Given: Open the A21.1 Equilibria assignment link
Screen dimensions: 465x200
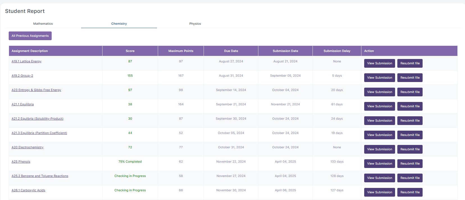Looking at the screenshot, I should [22, 104].
